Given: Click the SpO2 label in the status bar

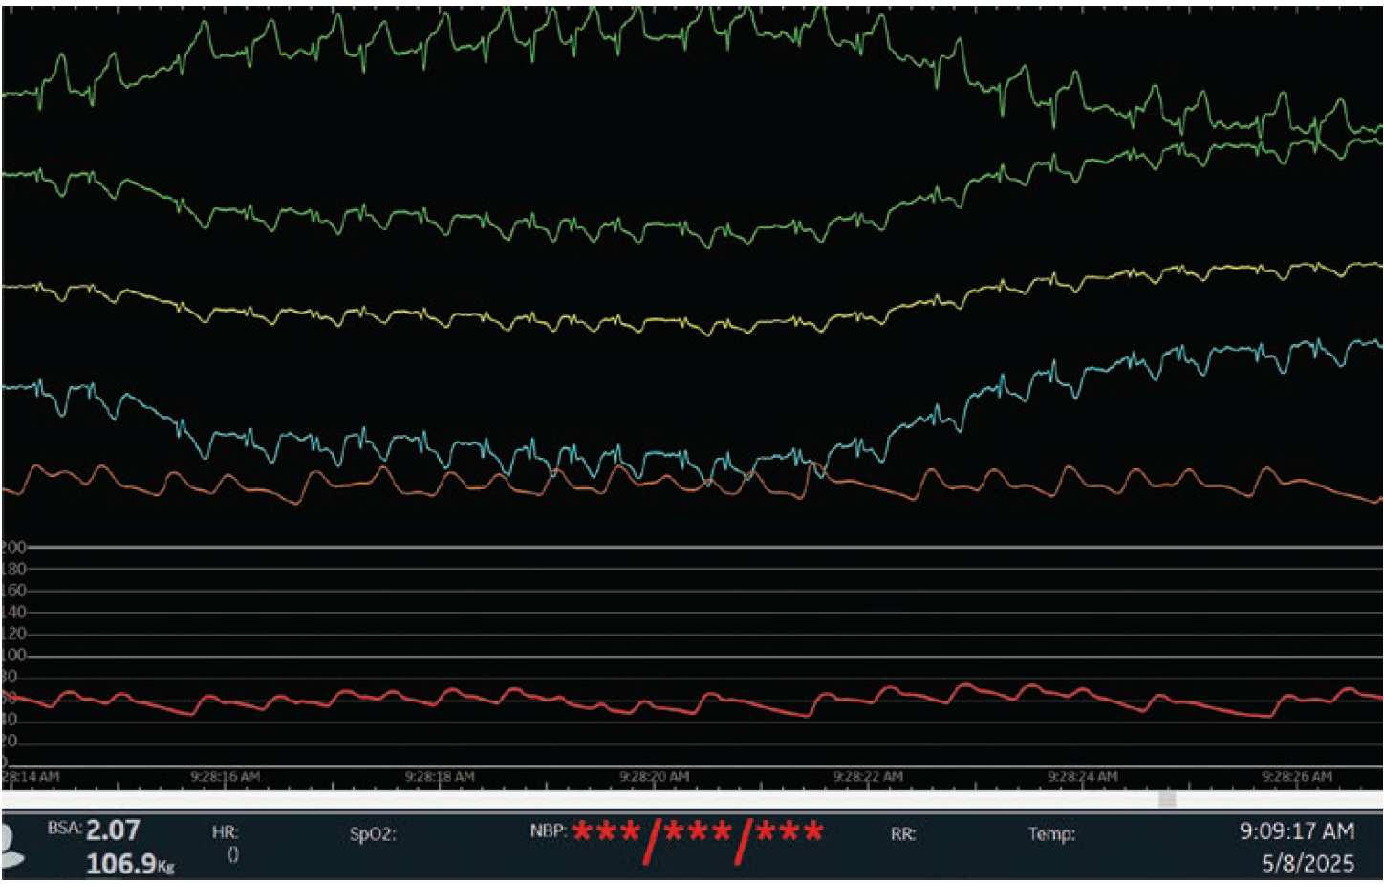Looking at the screenshot, I should pyautogui.click(x=373, y=834).
